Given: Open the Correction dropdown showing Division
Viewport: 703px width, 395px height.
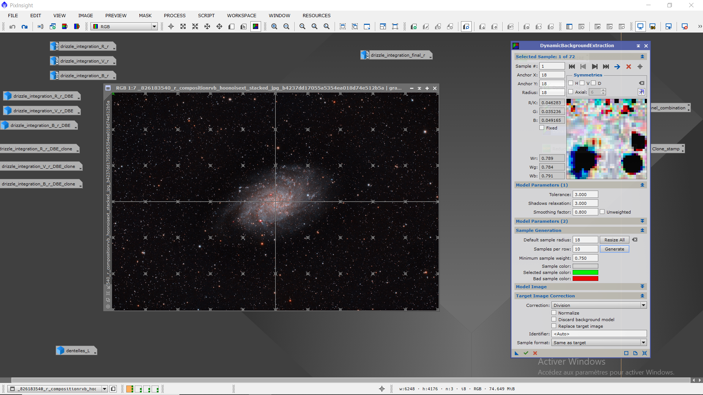Looking at the screenshot, I should pyautogui.click(x=599, y=305).
